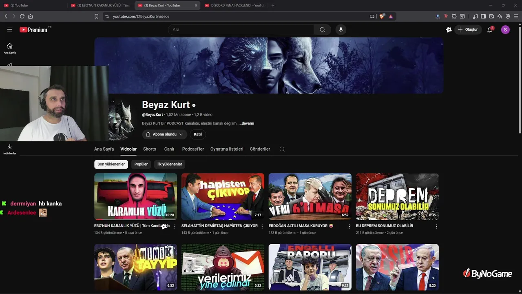
Task: Open the browser hamburger main menu
Action: point(516,16)
